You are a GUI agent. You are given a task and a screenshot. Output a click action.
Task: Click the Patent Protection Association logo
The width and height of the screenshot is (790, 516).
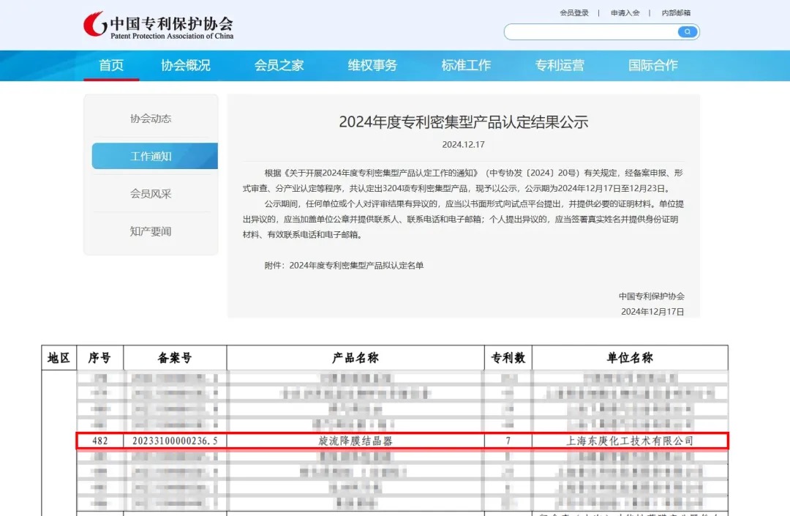pyautogui.click(x=158, y=26)
